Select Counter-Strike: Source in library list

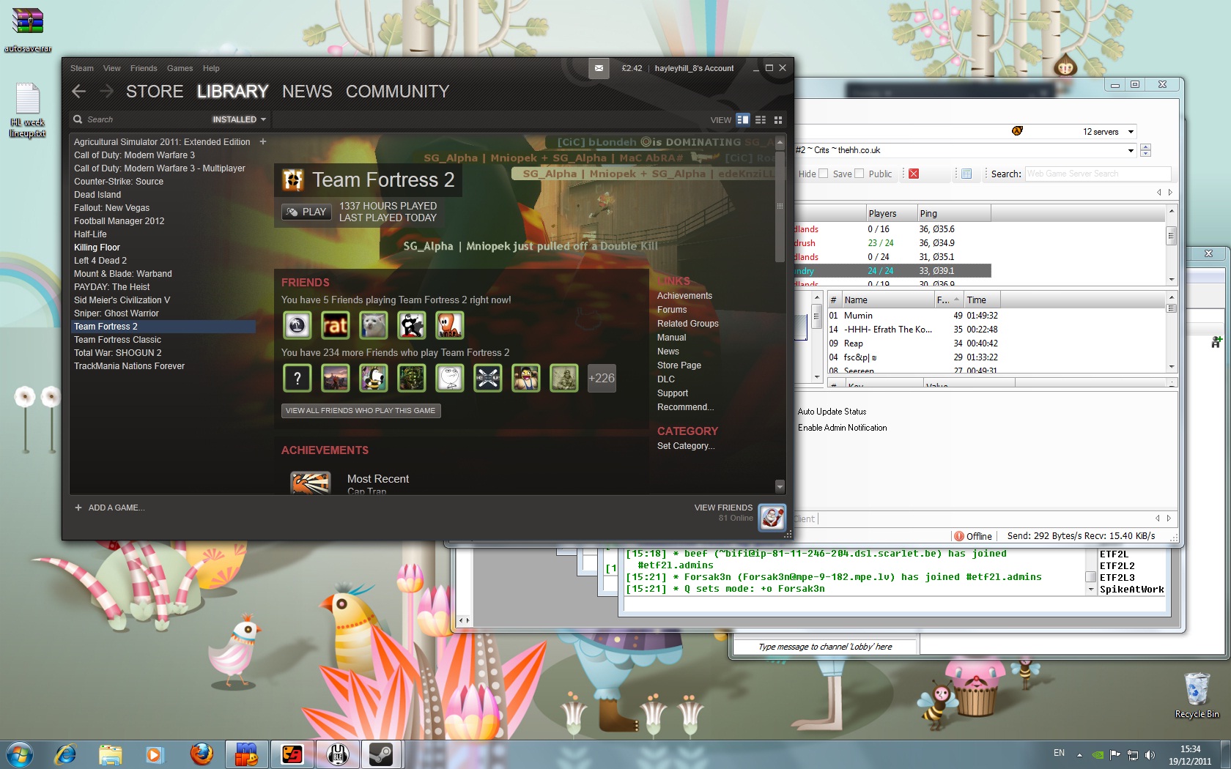point(119,182)
